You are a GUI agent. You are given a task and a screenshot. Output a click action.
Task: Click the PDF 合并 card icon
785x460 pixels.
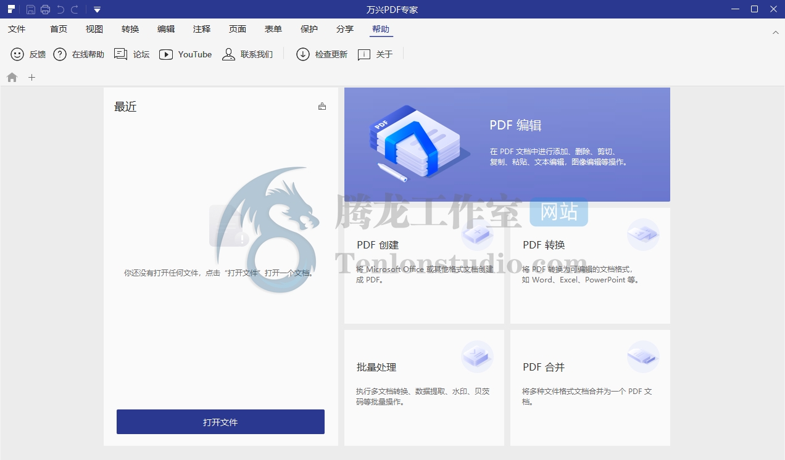643,356
